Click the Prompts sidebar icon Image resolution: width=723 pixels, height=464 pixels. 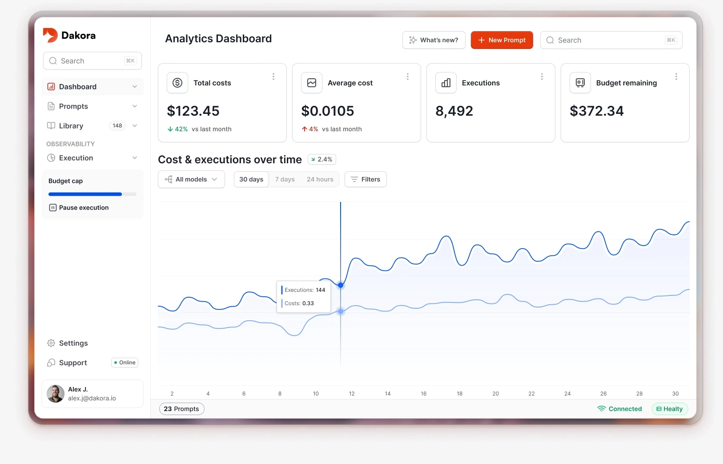51,106
